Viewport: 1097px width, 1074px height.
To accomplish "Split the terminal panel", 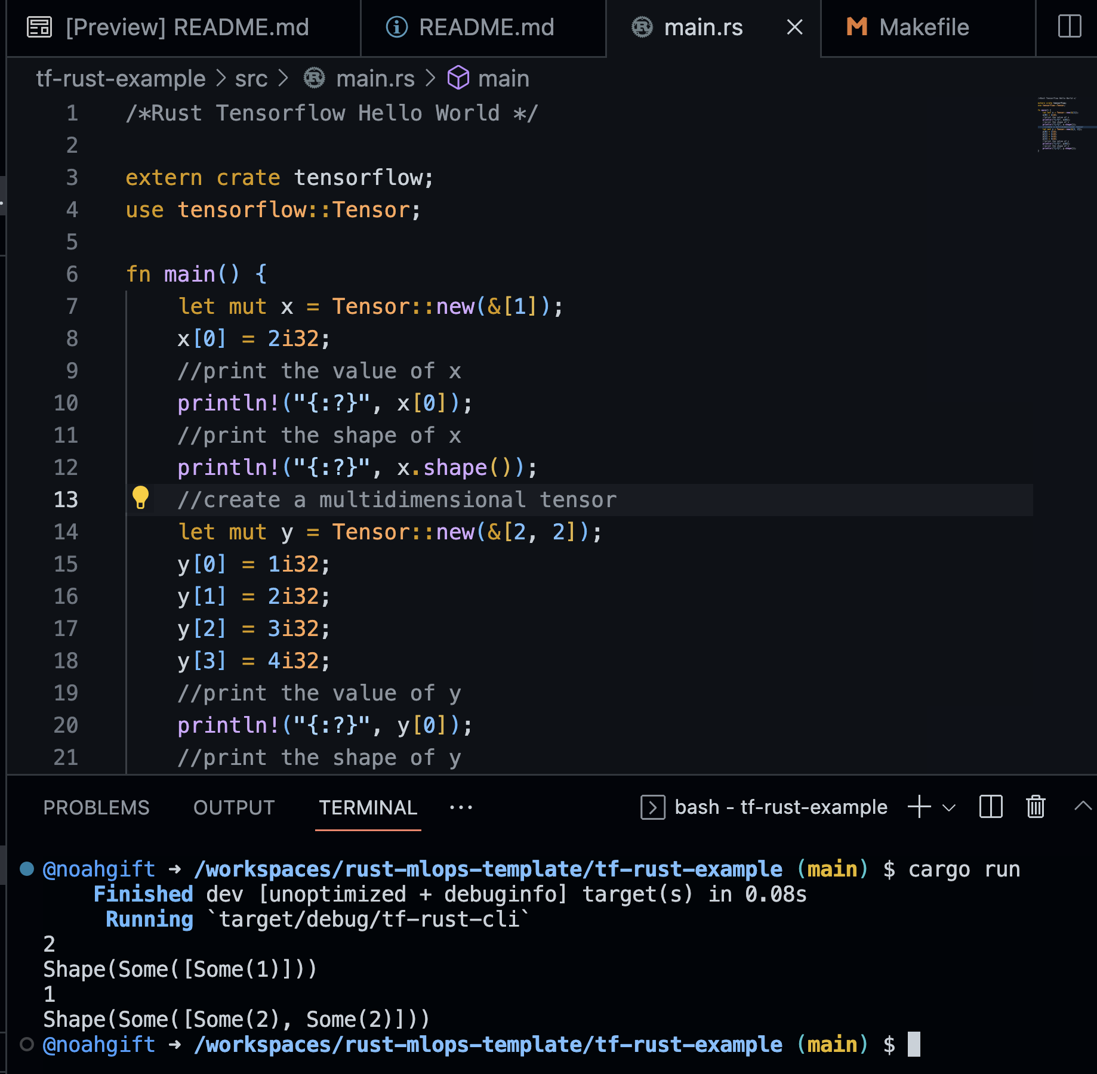I will coord(991,807).
